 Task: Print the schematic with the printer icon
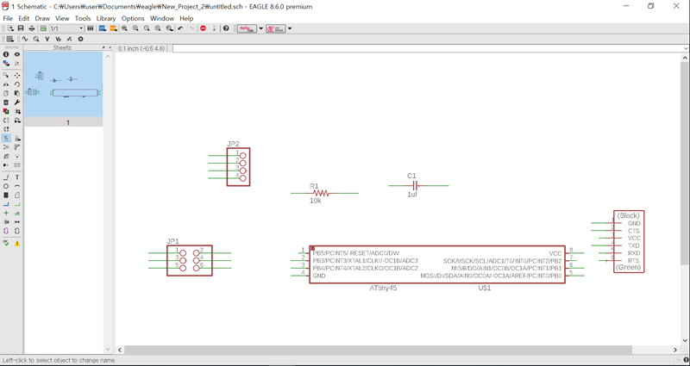pyautogui.click(x=32, y=28)
